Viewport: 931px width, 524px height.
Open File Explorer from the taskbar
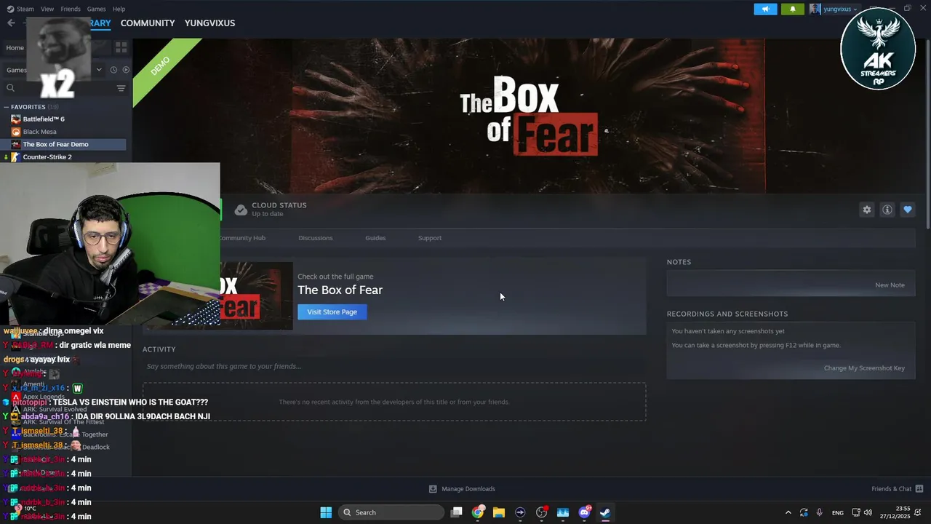pos(499,512)
